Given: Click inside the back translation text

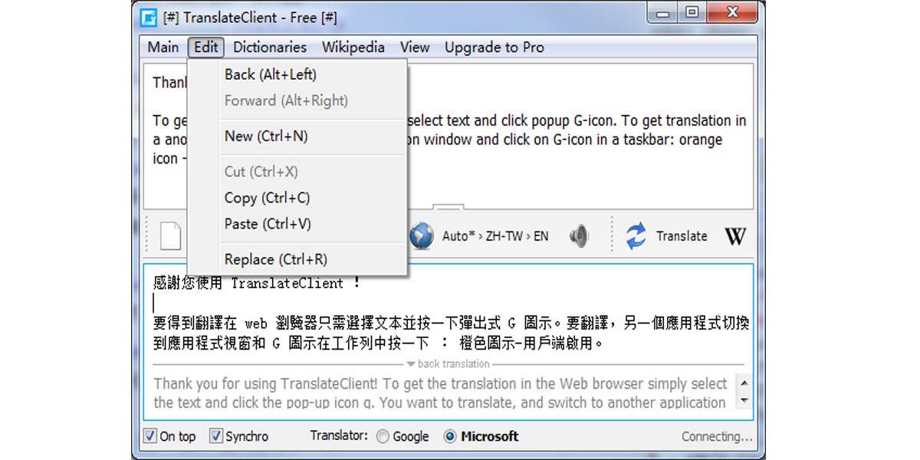Looking at the screenshot, I should 440,393.
